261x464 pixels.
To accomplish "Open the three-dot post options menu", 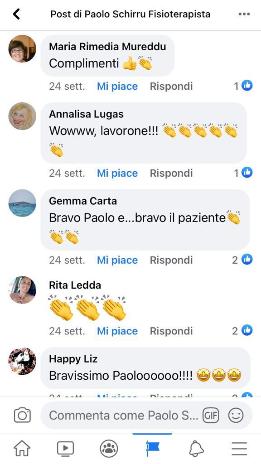I will tap(244, 14).
